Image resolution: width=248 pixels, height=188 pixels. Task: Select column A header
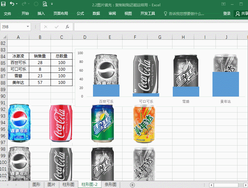coord(18,37)
